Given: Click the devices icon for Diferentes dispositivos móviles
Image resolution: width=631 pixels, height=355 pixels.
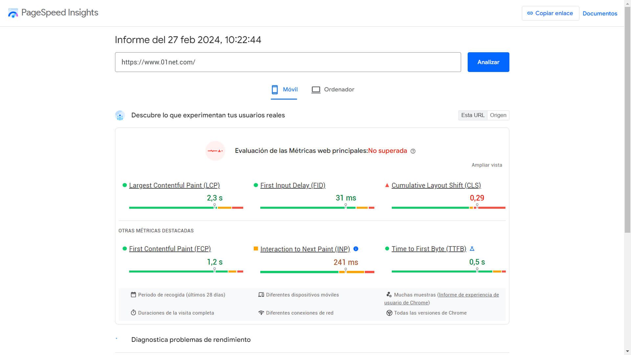Looking at the screenshot, I should (x=261, y=295).
